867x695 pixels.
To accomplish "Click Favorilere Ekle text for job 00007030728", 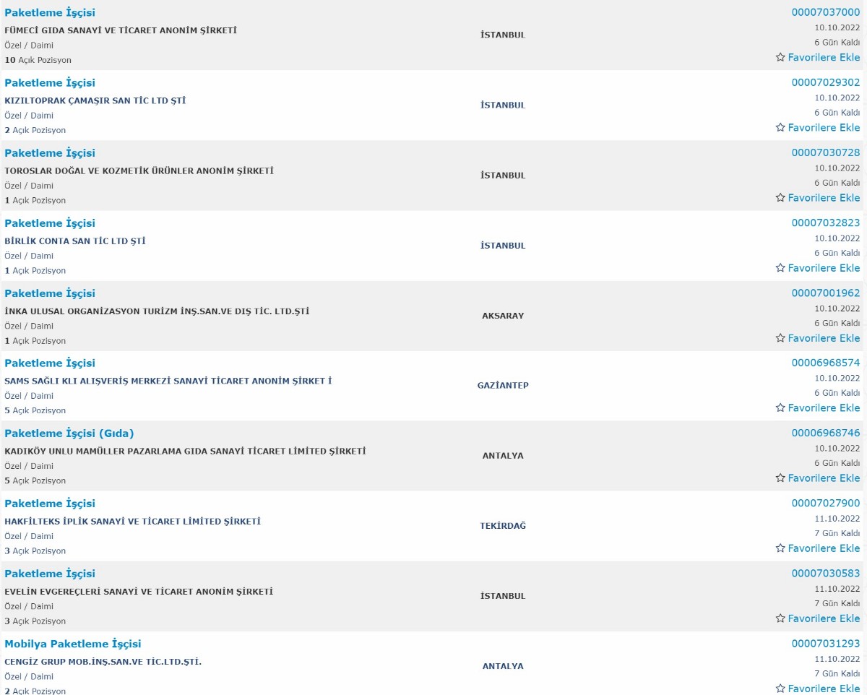I will tap(824, 197).
